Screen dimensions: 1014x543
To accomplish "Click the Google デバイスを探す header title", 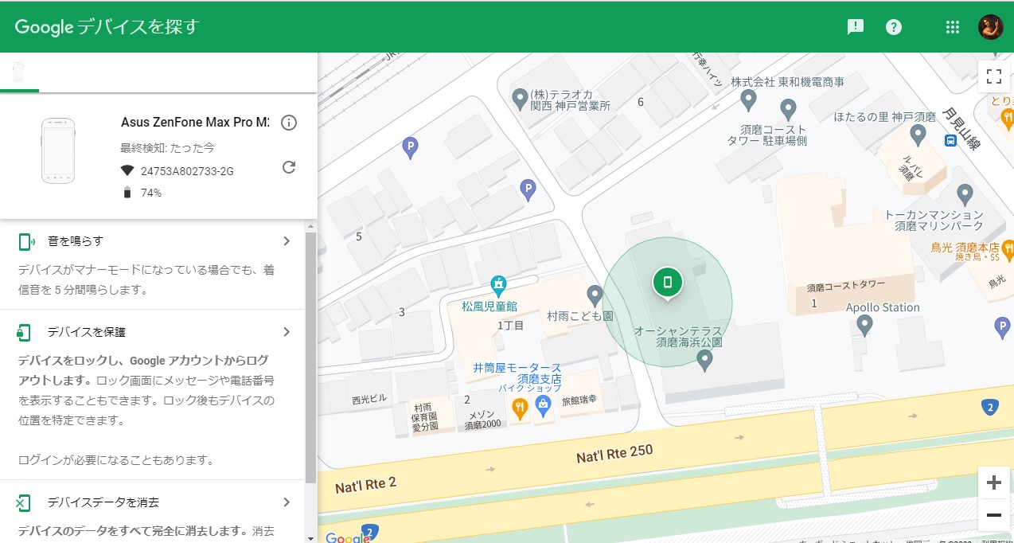I will point(106,26).
